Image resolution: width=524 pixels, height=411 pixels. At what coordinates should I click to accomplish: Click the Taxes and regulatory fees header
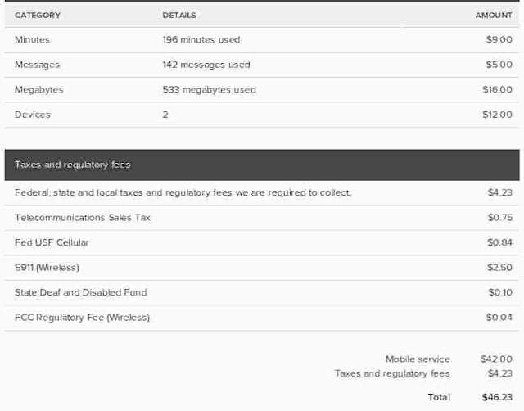[x=262, y=165]
